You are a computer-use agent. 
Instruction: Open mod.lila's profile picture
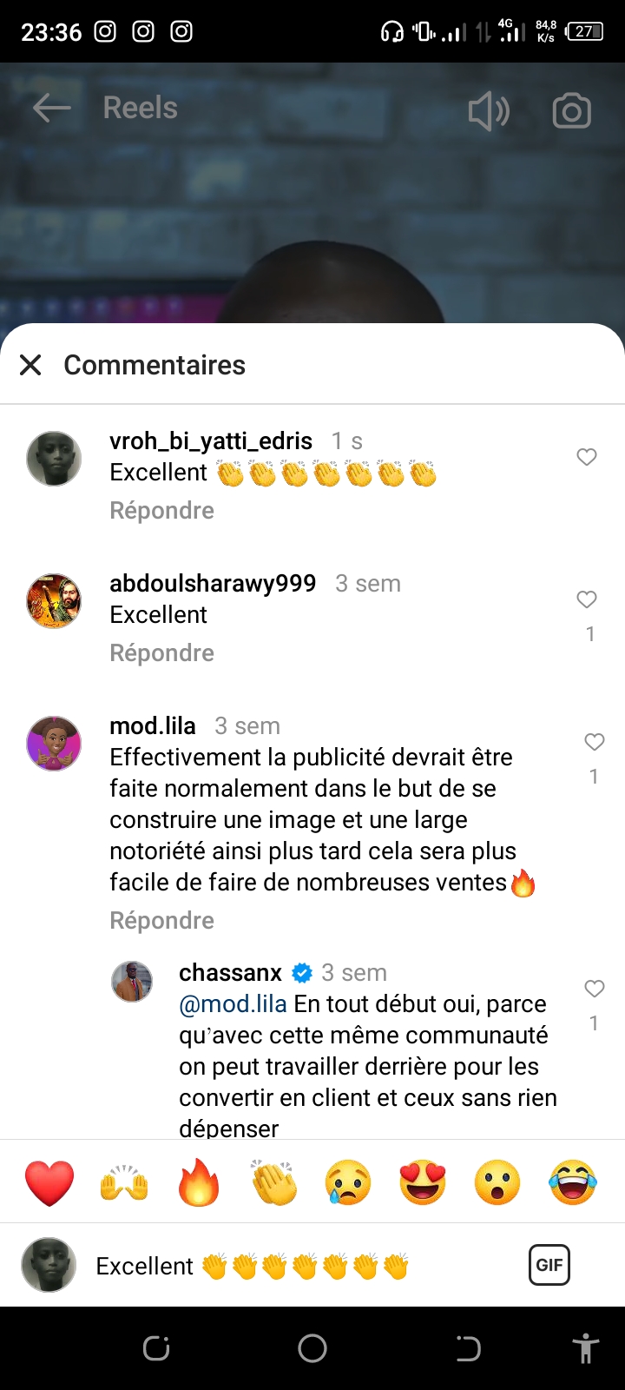pos(54,744)
